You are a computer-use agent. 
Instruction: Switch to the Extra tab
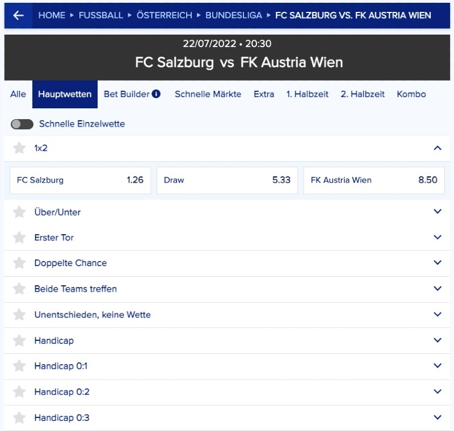pos(264,94)
